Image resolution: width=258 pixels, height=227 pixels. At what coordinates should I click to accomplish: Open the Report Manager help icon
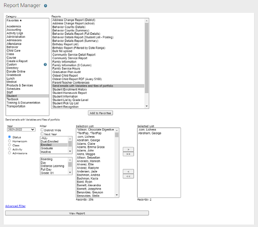click(x=45, y=6)
